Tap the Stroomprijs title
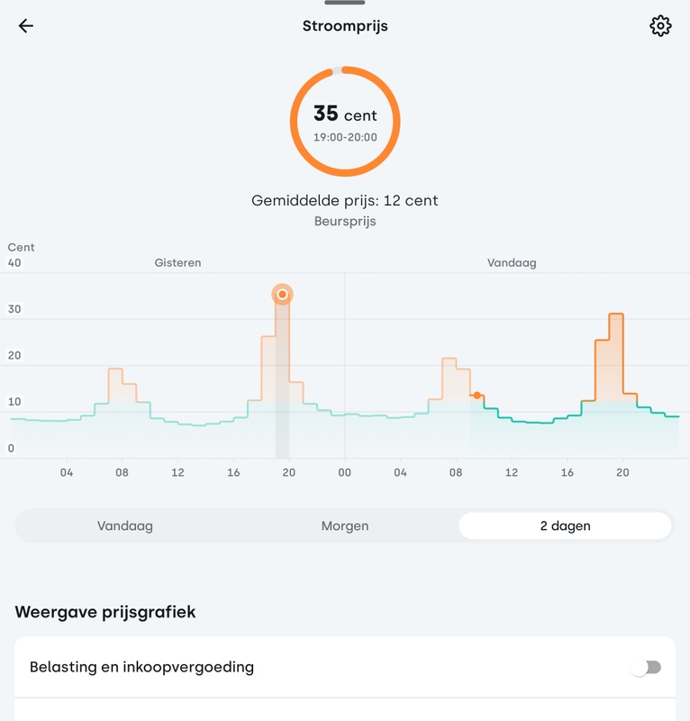 point(345,26)
